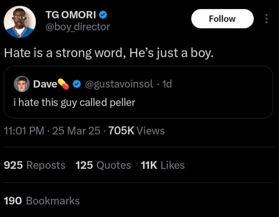Click the 1d timestamp on quoted tweet
Viewport: 279px width, 217px height.
[x=167, y=84]
